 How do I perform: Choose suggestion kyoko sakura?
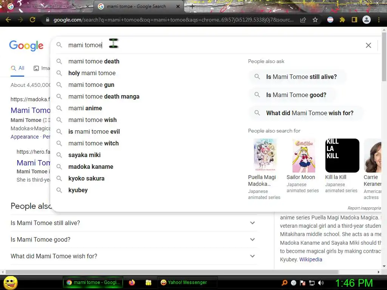(x=87, y=179)
